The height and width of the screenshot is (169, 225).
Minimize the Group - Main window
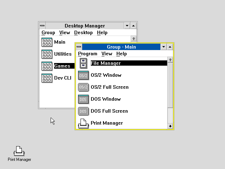(163, 47)
